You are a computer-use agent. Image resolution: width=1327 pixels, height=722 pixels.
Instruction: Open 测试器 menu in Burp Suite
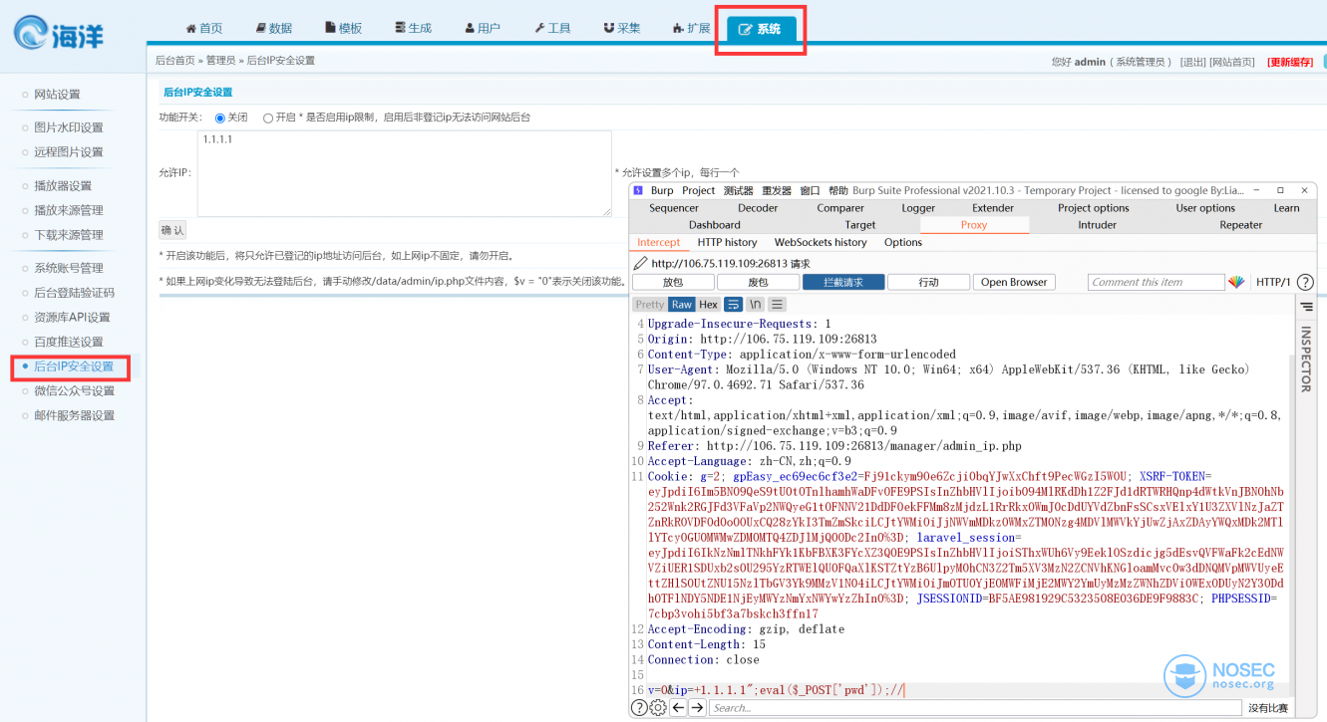(x=739, y=190)
